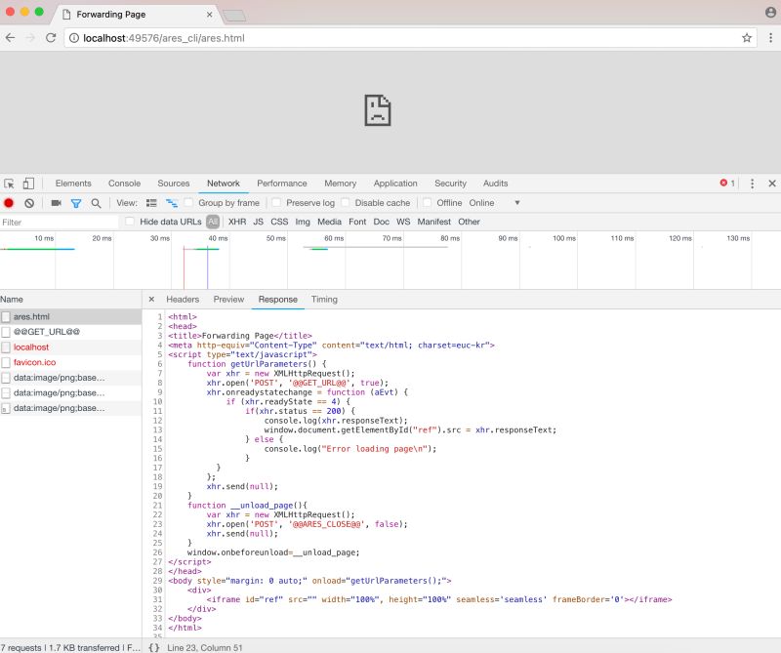View the request Timing tab
The width and height of the screenshot is (781, 653).
point(324,300)
